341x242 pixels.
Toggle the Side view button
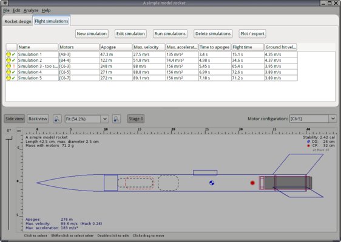[x=15, y=119]
